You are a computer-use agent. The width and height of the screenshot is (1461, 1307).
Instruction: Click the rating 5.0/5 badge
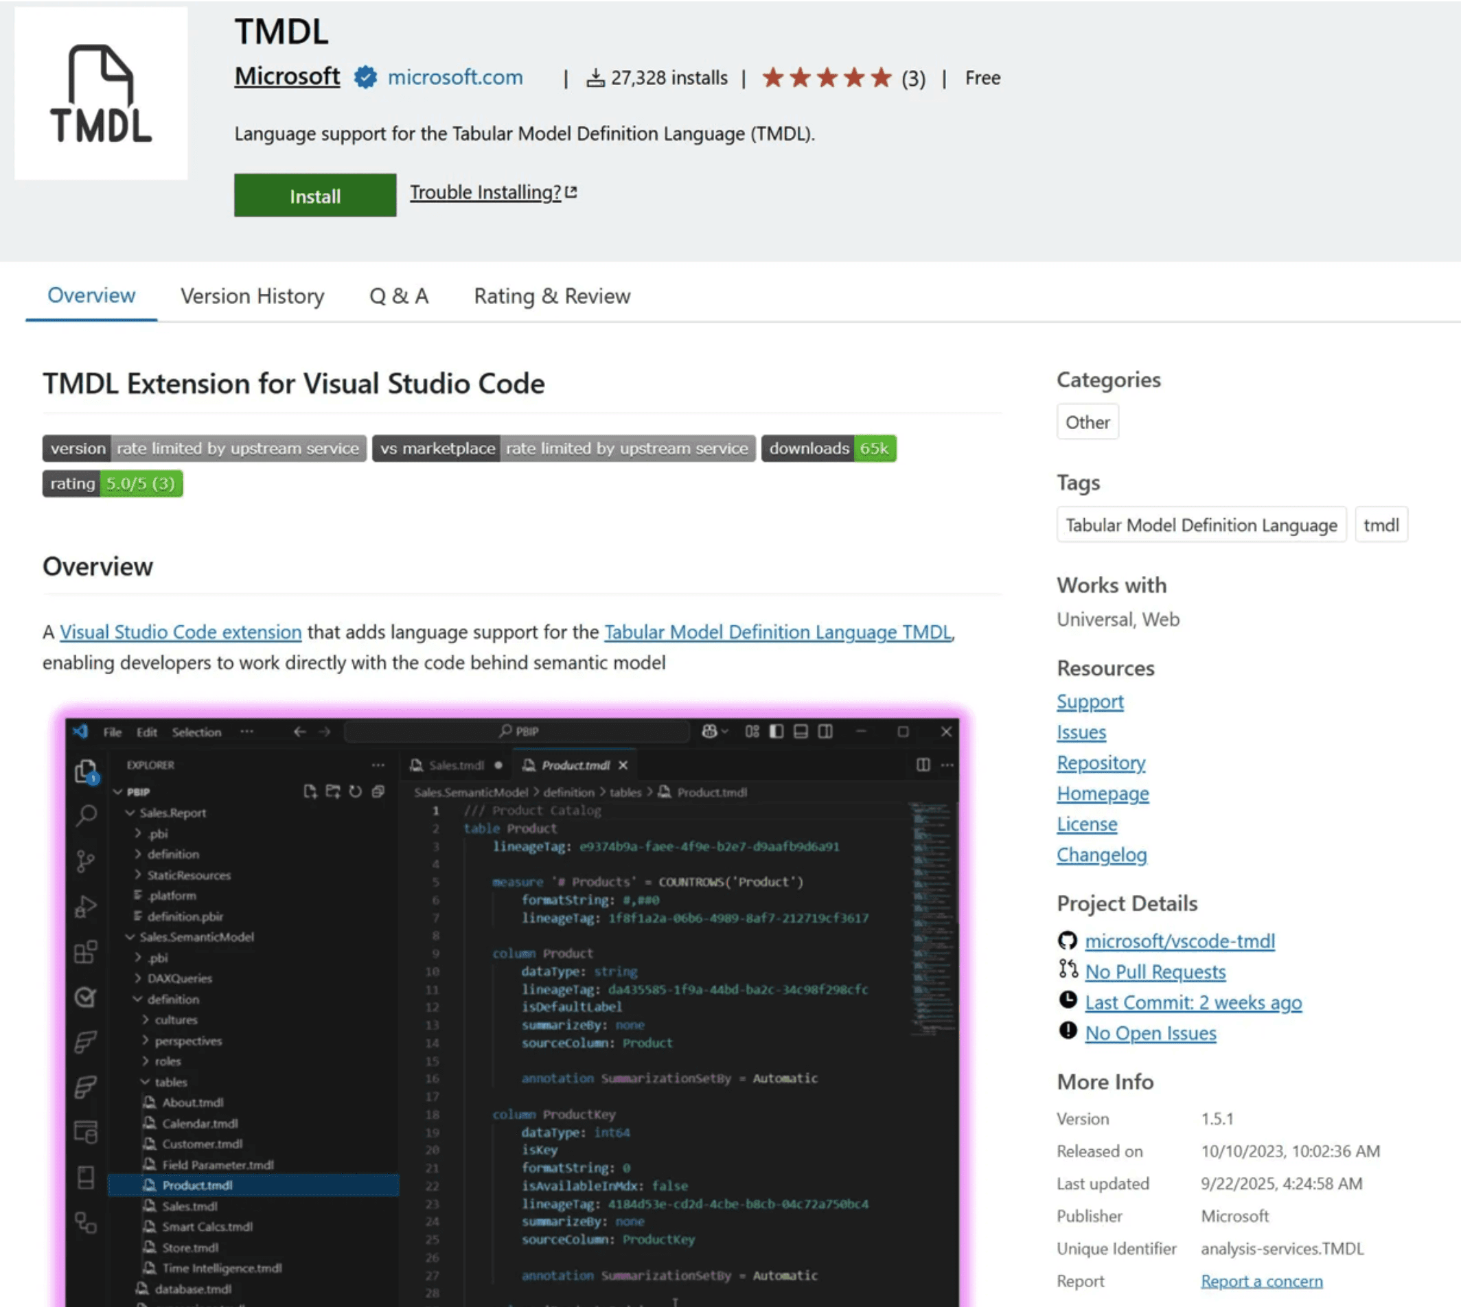point(112,483)
